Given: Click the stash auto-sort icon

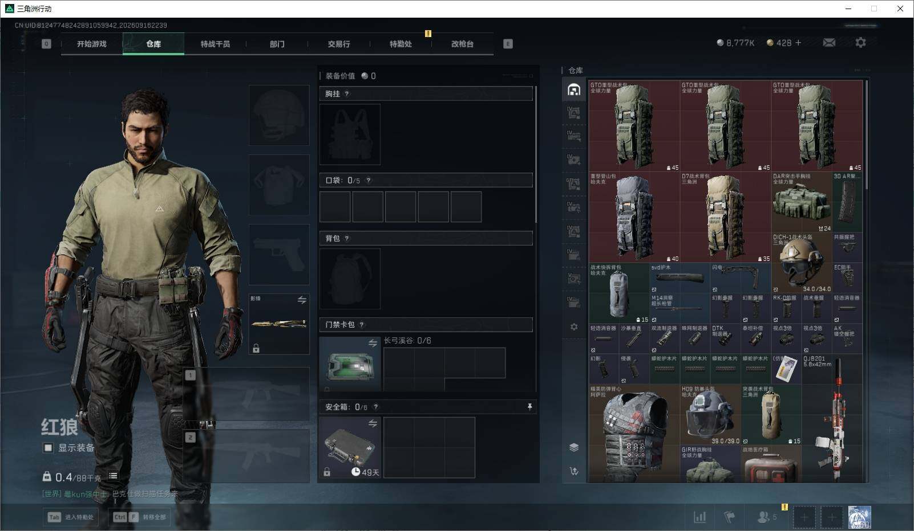Looking at the screenshot, I should click(574, 471).
